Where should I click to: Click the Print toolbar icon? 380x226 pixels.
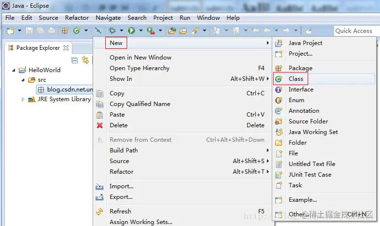[51, 30]
